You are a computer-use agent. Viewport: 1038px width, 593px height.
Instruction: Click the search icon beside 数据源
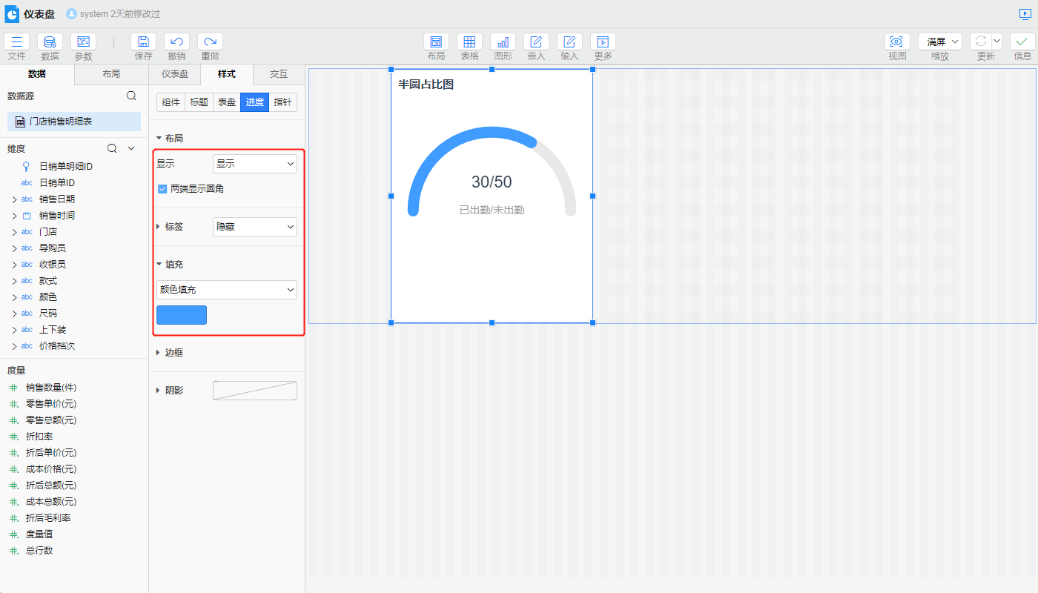tap(131, 96)
